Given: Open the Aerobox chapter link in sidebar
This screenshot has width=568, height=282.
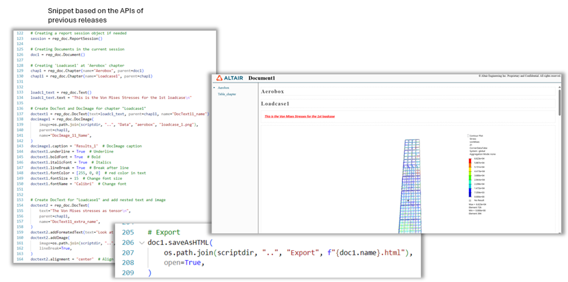Looking at the screenshot, I should [223, 87].
